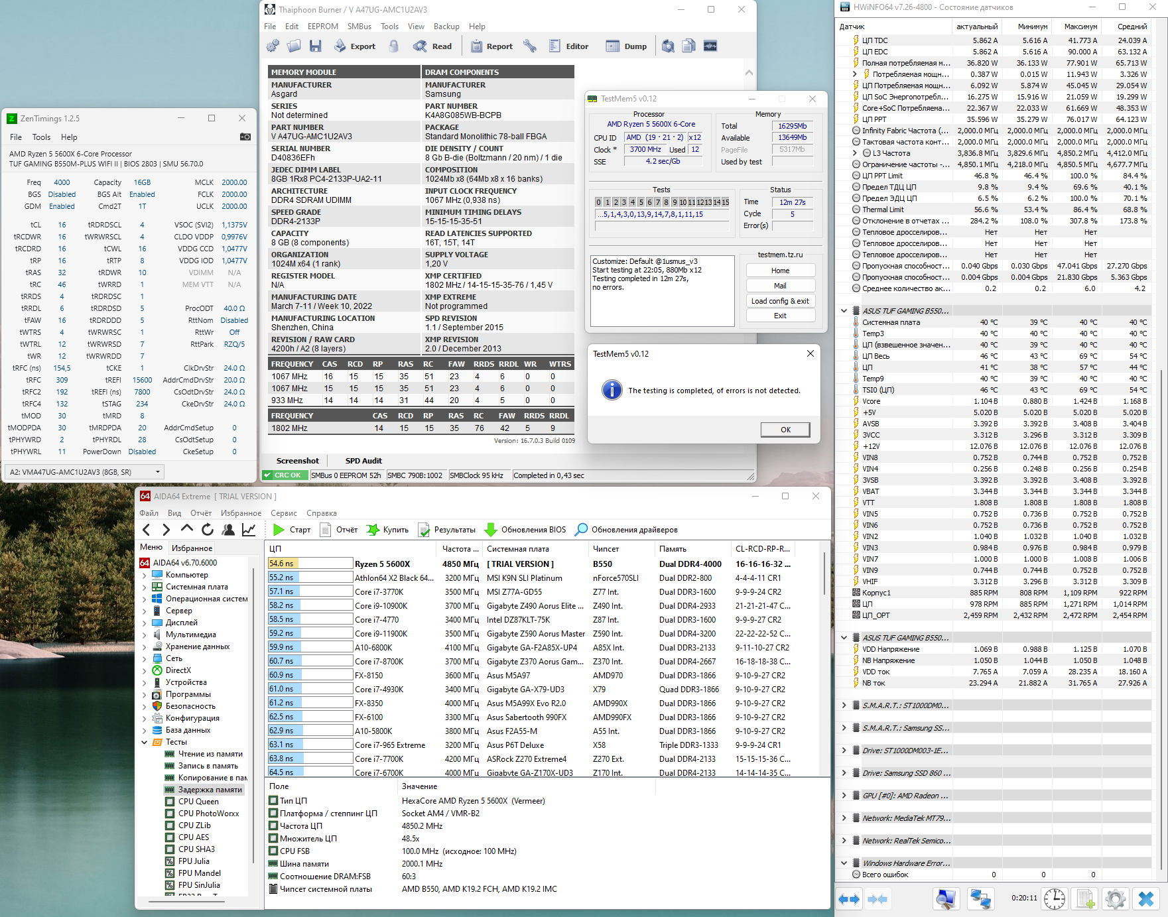Image resolution: width=1168 pixels, height=917 pixels.
Task: Click the AIDA64 refresh arrow icon
Action: [x=208, y=529]
